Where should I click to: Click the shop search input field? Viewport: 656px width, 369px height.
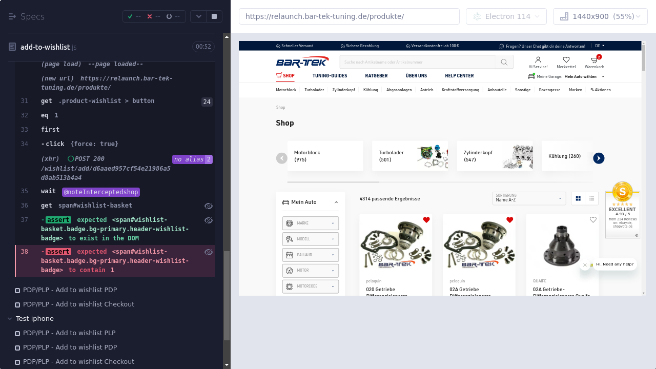click(x=417, y=63)
